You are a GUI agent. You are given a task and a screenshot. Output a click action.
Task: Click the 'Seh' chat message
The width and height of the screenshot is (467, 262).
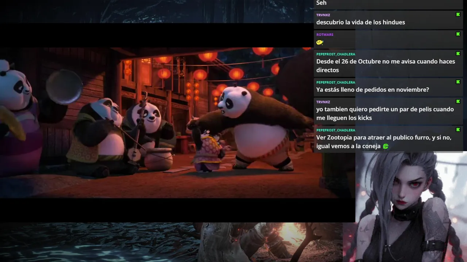click(321, 3)
